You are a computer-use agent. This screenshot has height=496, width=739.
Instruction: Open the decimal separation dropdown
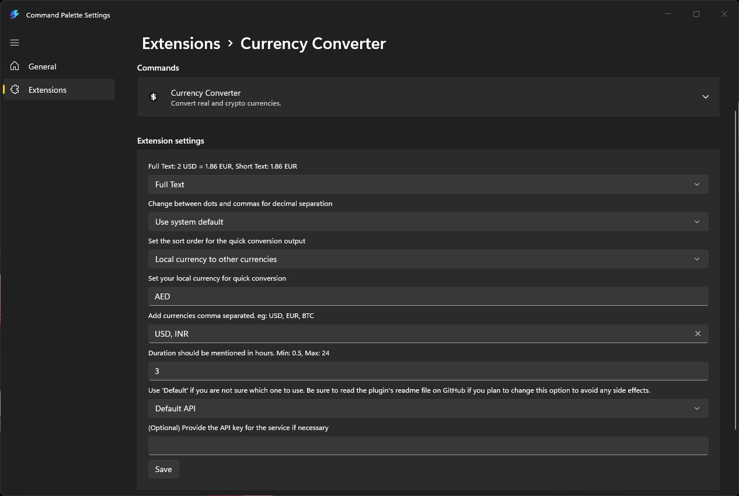coord(428,221)
